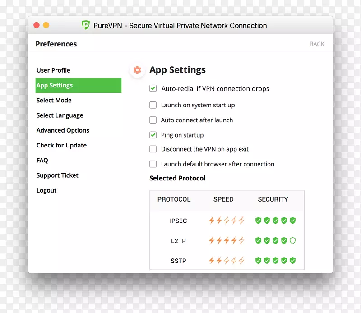
Task: Click the SSTP security shield icons
Action: [x=275, y=261]
